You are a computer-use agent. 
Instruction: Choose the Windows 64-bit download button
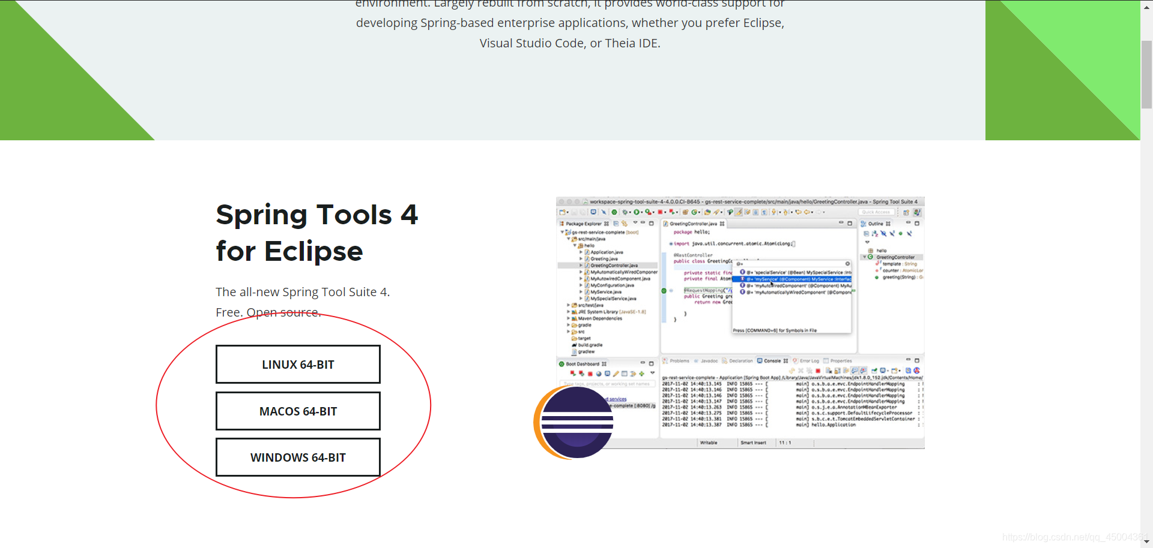point(298,457)
